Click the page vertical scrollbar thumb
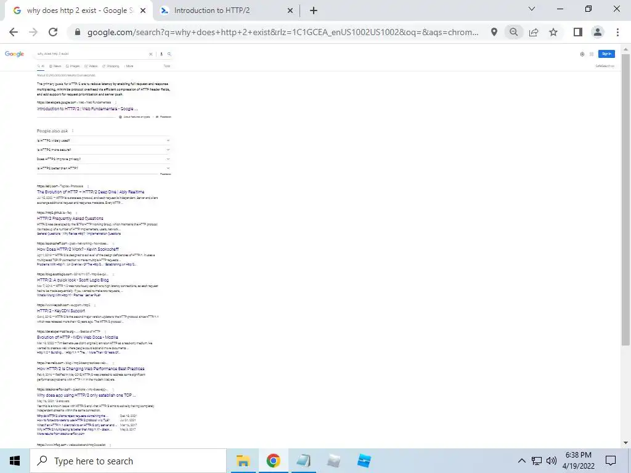The width and height of the screenshot is (631, 473). tap(625, 199)
